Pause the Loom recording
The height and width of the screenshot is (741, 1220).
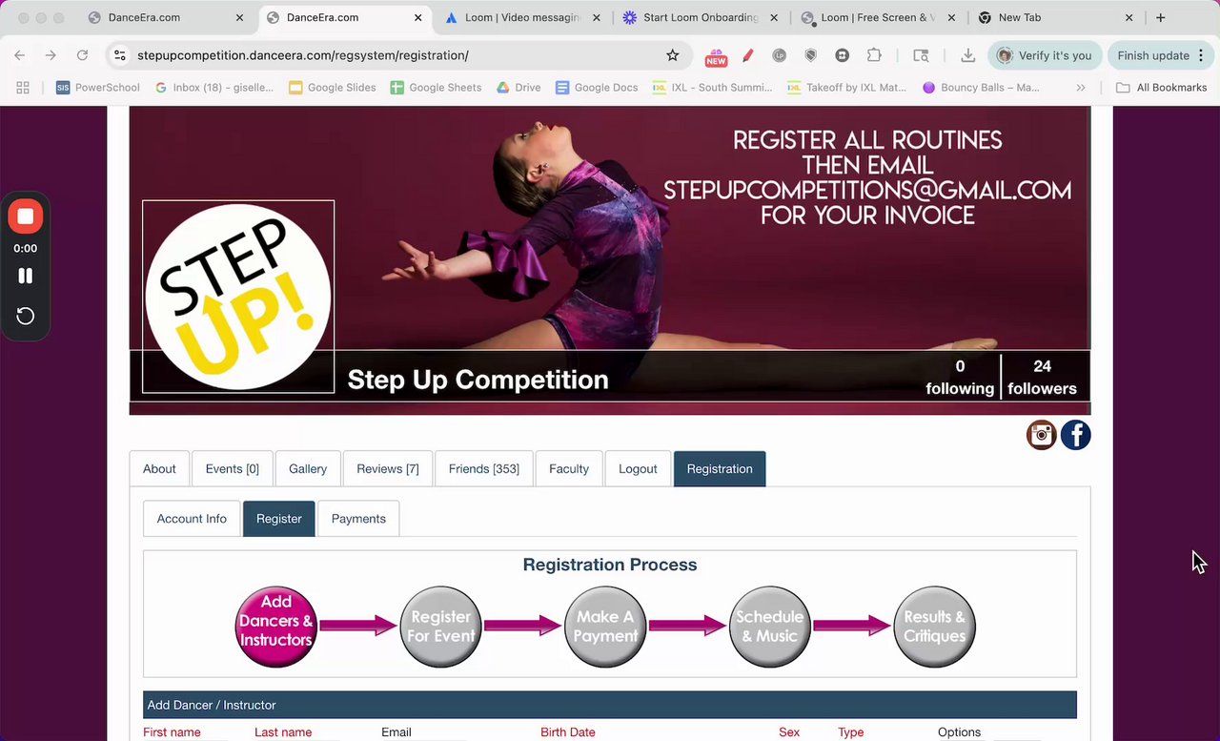coord(26,276)
